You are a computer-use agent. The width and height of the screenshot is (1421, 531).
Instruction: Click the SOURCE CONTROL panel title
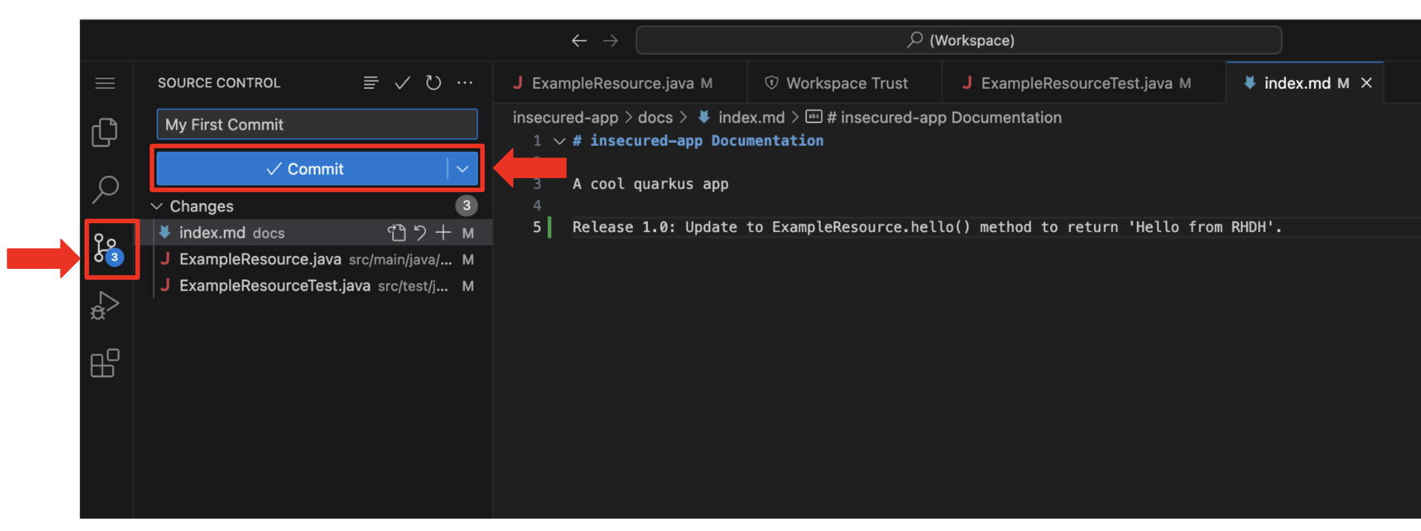[x=219, y=83]
